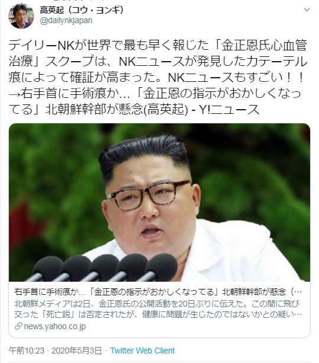Click the second description line starting 交った「死亡説」
The height and width of the screenshot is (363, 319).
(x=158, y=314)
